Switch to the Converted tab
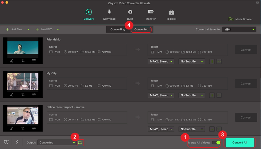This screenshot has height=149, width=261. pos(141,29)
